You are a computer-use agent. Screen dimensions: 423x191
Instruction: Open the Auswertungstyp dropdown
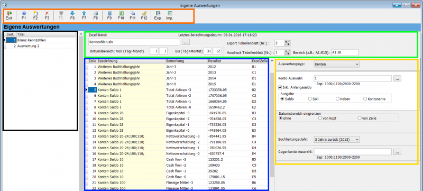[x=337, y=64]
